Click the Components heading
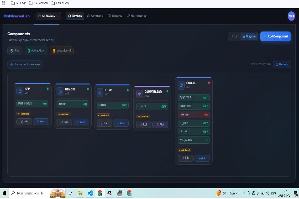 (19, 34)
